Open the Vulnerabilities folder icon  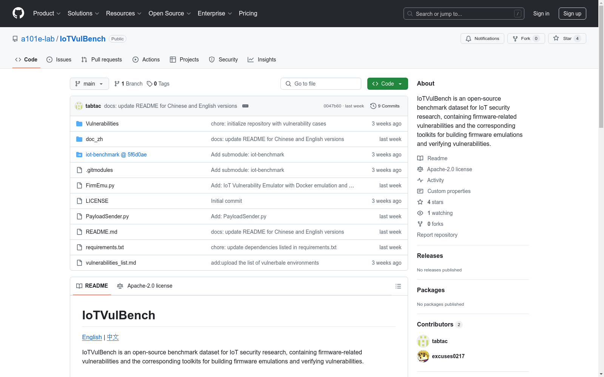79,124
